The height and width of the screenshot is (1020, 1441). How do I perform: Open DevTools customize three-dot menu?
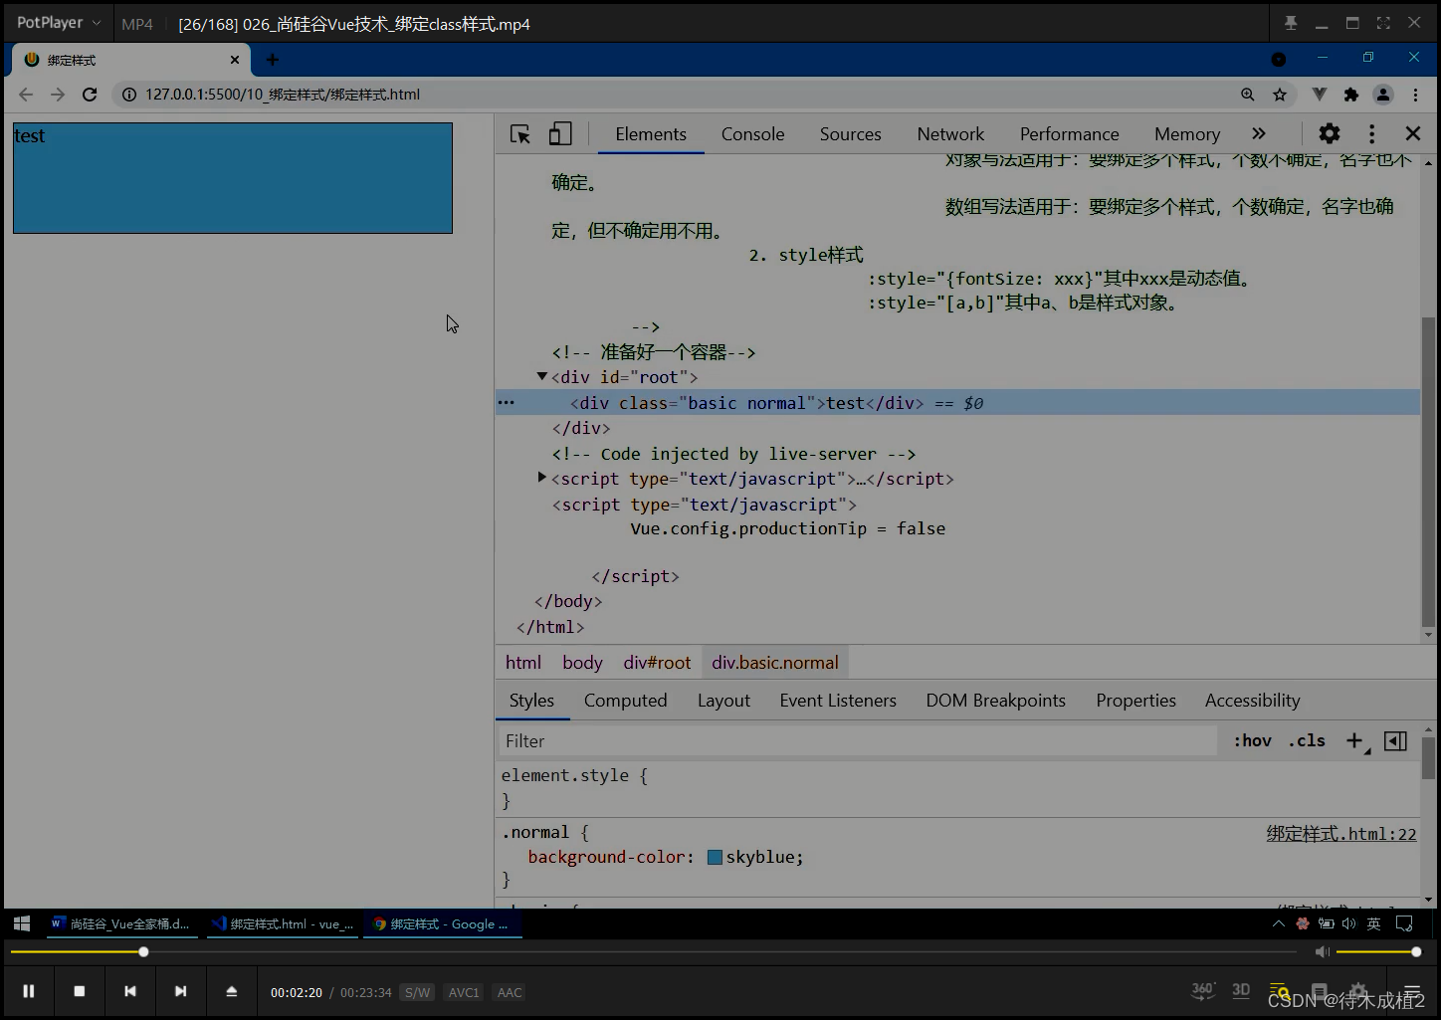1371,133
